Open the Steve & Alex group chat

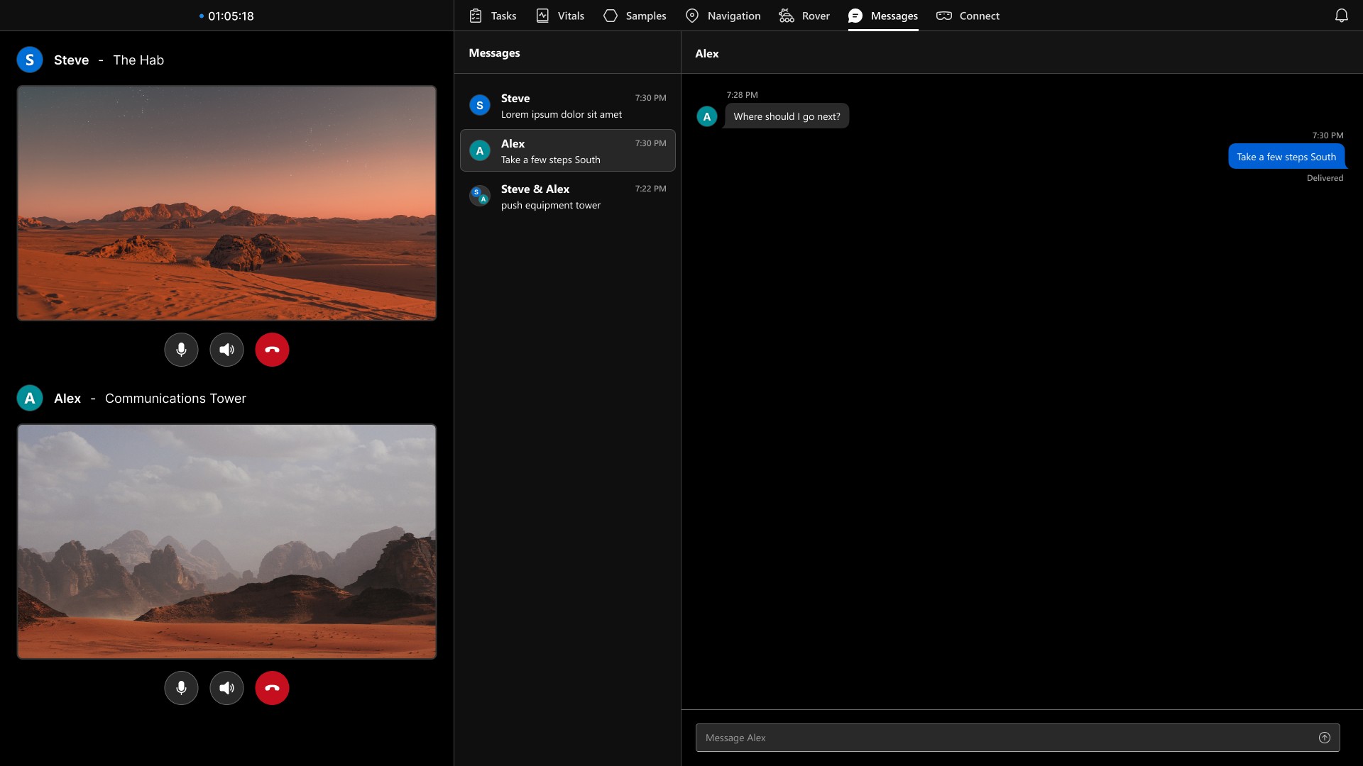point(567,196)
